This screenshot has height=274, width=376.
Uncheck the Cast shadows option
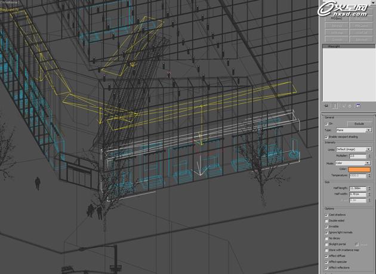click(x=326, y=215)
